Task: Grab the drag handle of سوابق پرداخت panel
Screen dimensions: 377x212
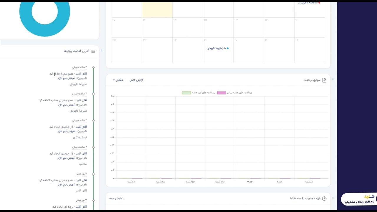Action: 333,79
